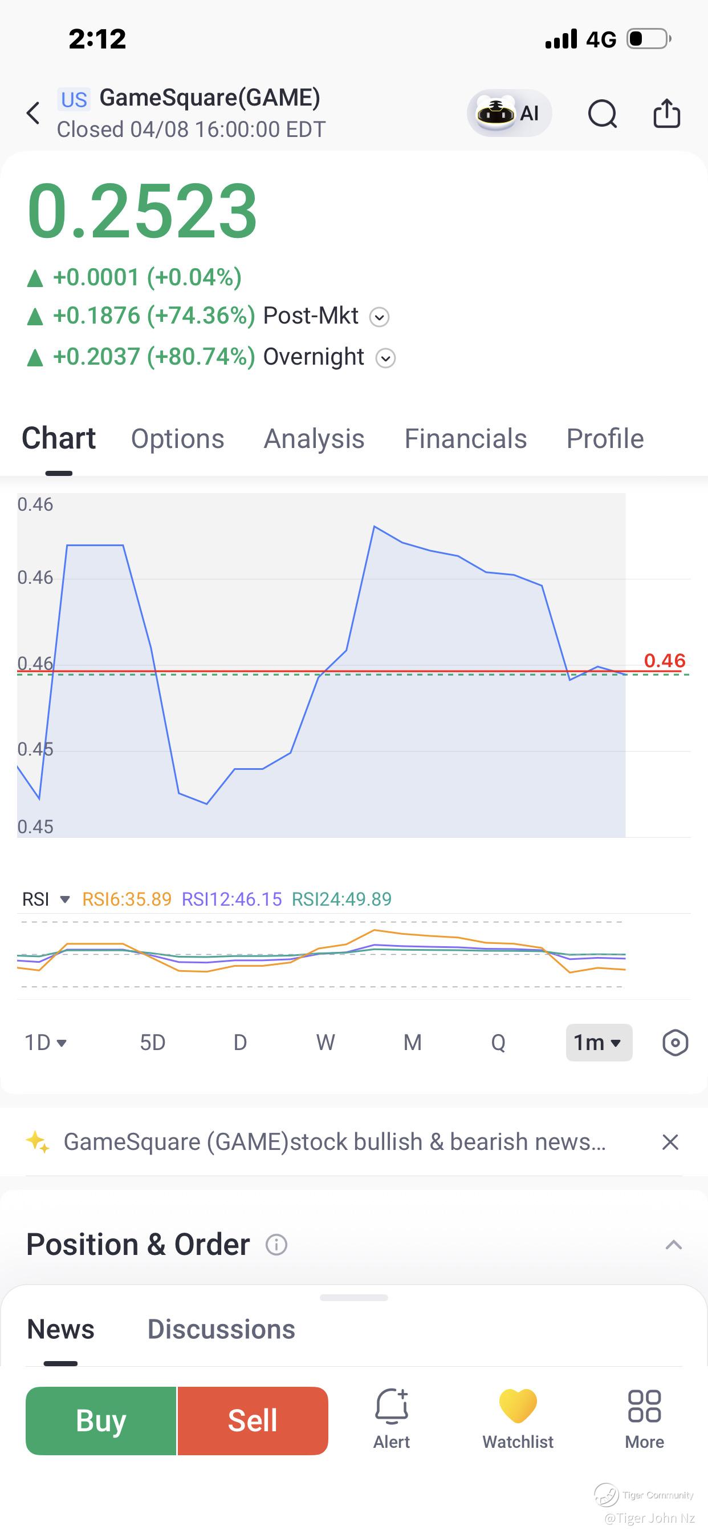Dismiss the bullish & bearish news banner

[670, 1142]
